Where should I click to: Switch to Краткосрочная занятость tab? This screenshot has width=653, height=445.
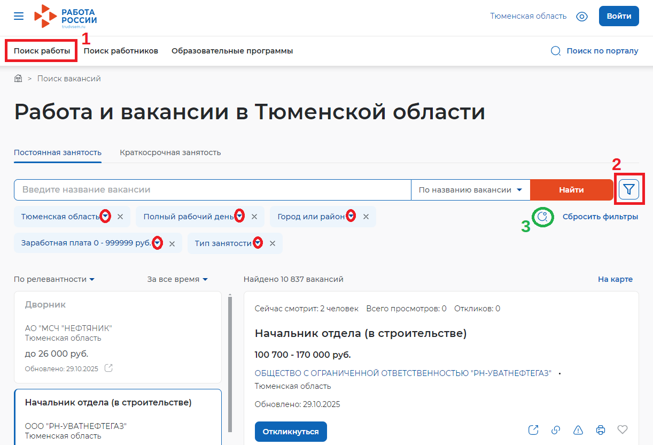[170, 152]
